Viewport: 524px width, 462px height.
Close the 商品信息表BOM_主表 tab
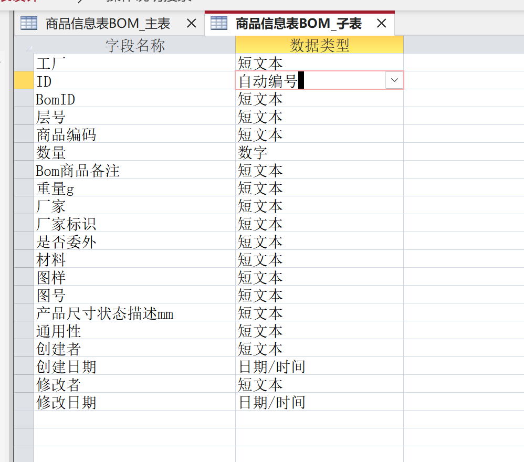192,24
